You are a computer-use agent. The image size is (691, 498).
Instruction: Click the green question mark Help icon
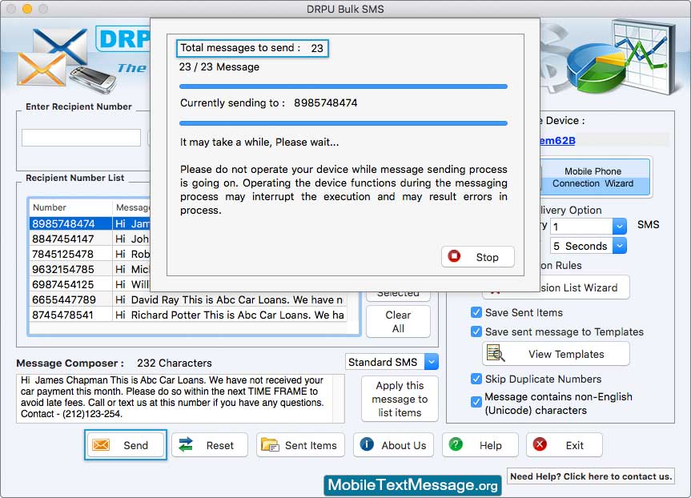pos(456,444)
